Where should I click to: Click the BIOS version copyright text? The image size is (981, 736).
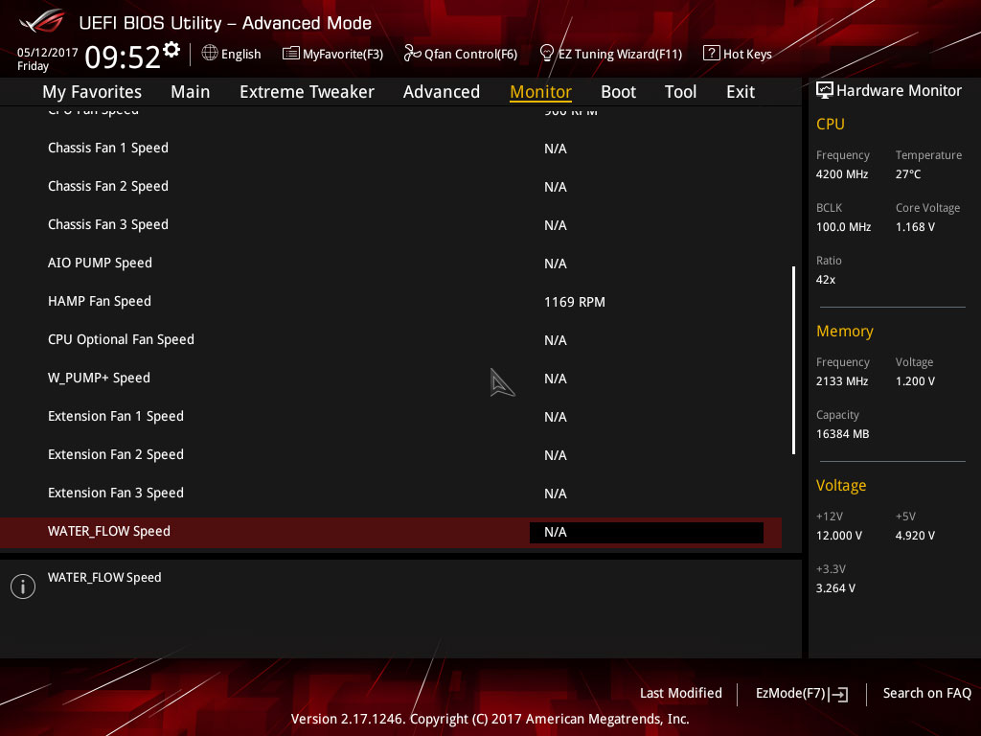[490, 719]
